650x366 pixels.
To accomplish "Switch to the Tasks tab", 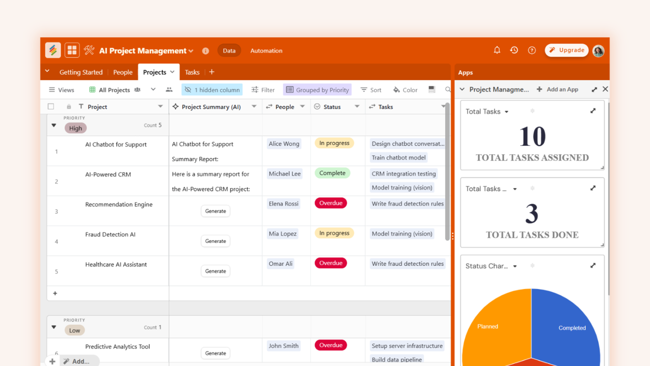I will click(x=192, y=72).
